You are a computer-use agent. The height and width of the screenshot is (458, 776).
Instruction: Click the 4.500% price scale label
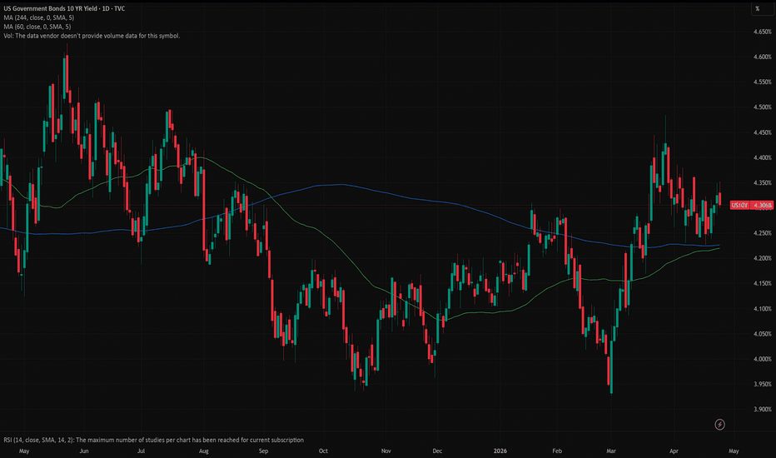(x=762, y=107)
